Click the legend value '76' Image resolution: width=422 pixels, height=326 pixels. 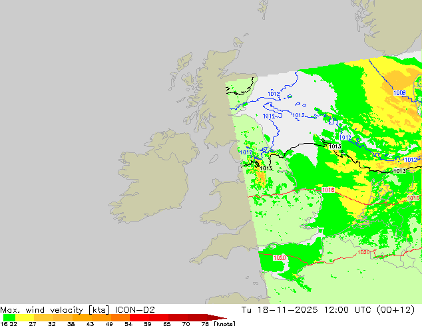[x=205, y=323]
